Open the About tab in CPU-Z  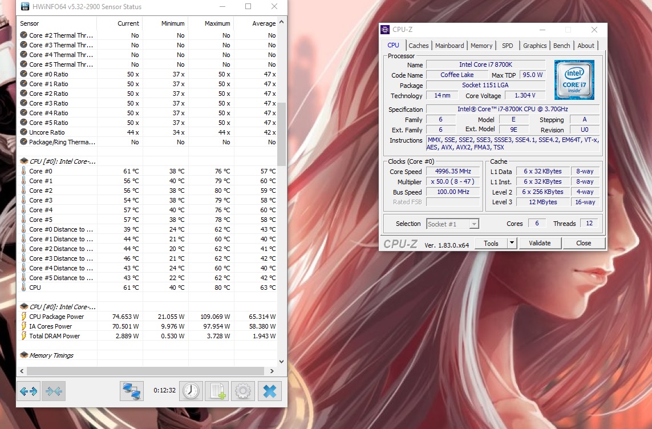tap(586, 46)
